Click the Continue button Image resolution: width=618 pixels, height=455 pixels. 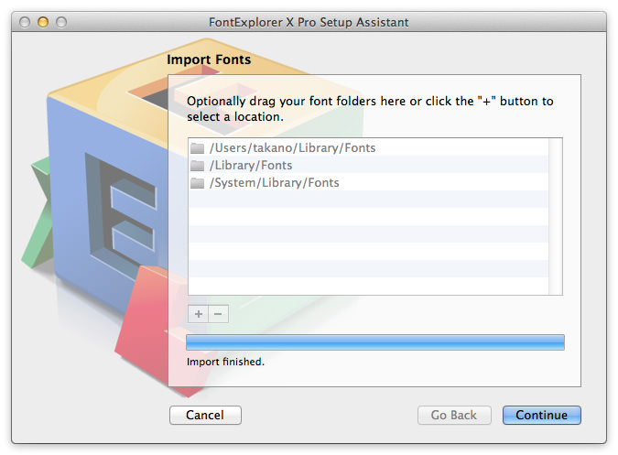(x=541, y=416)
